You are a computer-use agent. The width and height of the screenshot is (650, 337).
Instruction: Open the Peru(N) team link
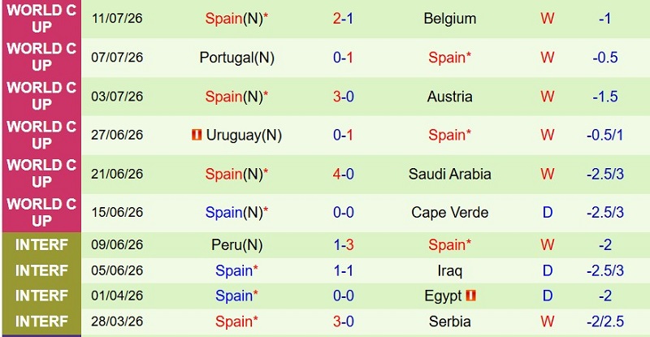(x=236, y=245)
